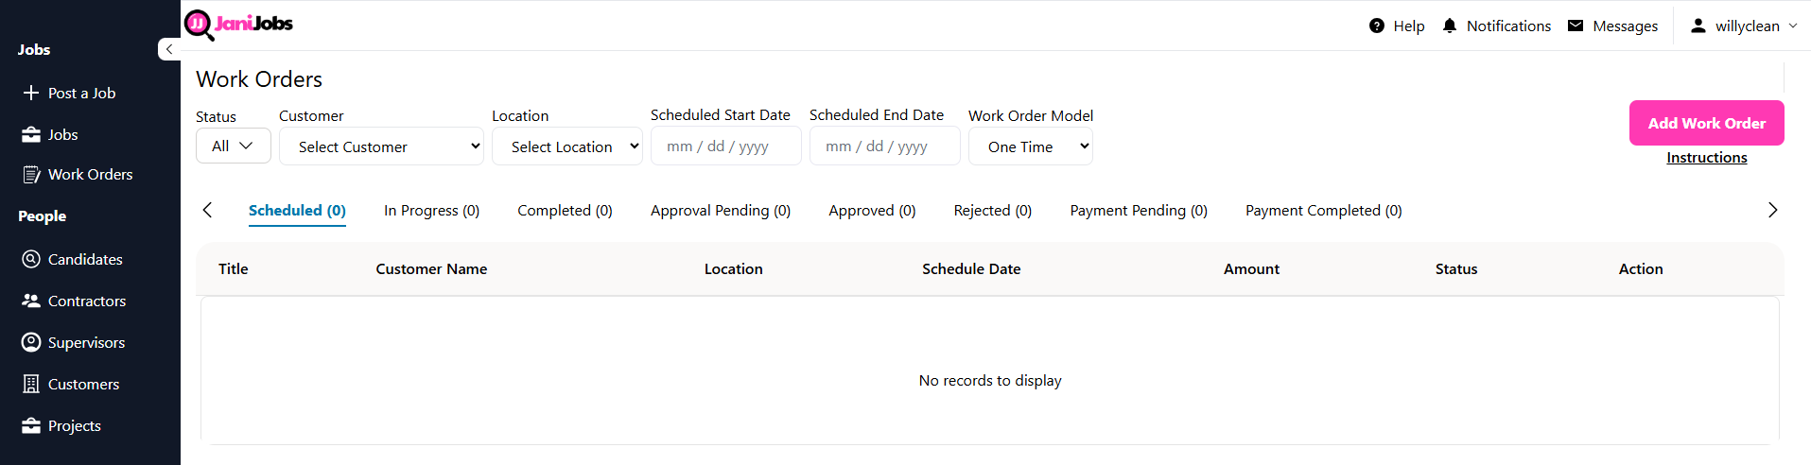The image size is (1811, 465).
Task: Open the Work Order Model dropdown
Action: [1031, 146]
